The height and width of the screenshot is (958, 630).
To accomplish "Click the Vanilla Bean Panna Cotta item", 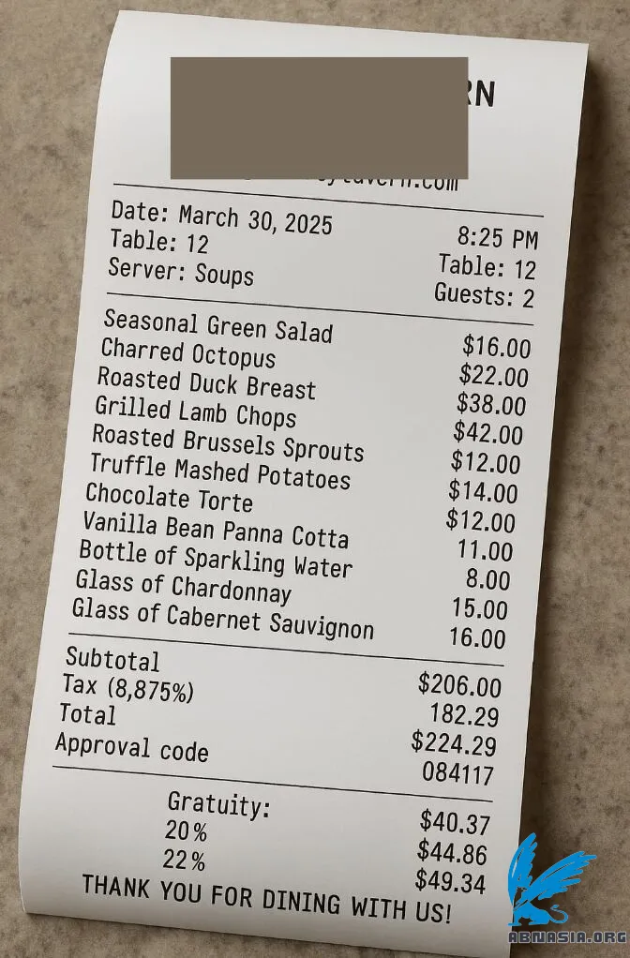I will tap(216, 530).
